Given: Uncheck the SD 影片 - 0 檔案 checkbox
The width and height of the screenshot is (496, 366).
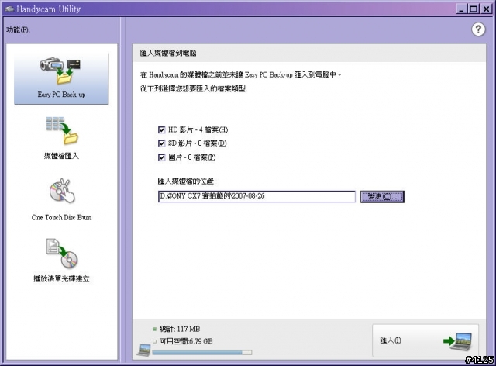Looking at the screenshot, I should point(162,143).
